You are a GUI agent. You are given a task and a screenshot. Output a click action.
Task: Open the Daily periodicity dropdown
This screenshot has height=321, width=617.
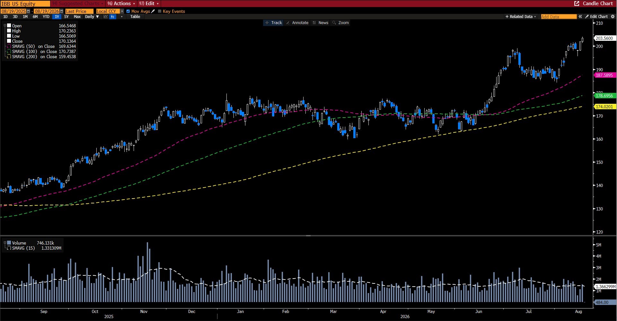point(92,17)
